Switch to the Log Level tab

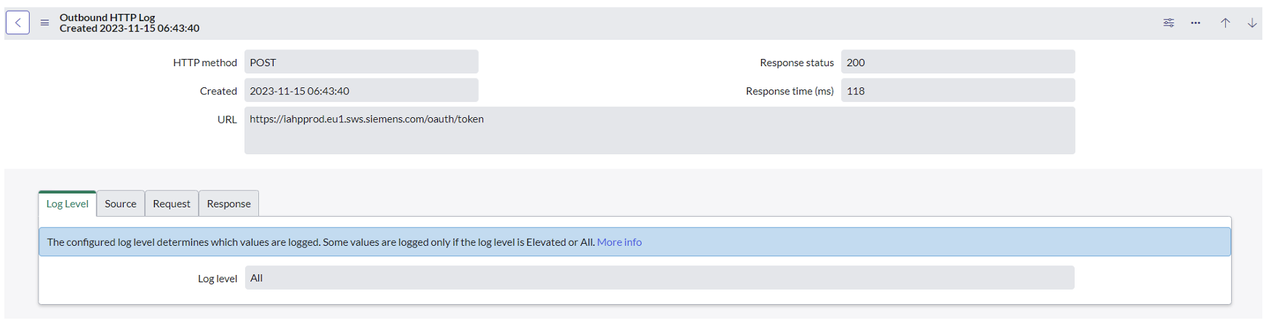click(x=68, y=204)
